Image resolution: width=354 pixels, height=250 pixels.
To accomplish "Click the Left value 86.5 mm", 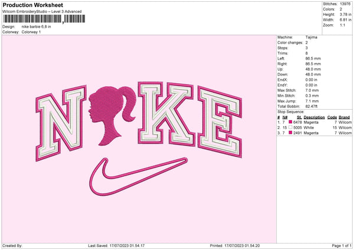I will coord(313,58).
